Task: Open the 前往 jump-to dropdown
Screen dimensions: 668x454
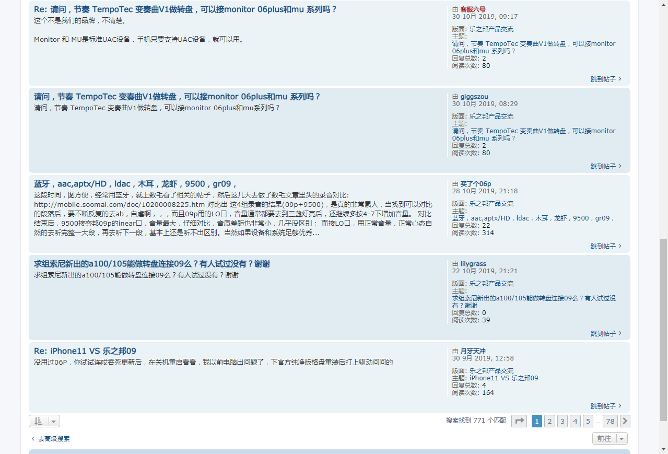Action: click(610, 438)
